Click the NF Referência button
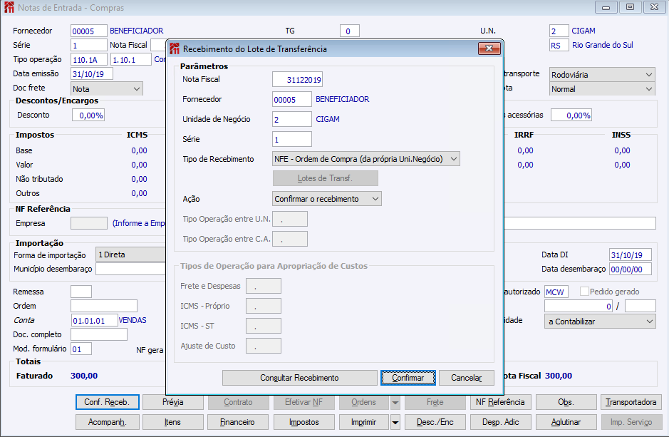669x437 pixels. [x=500, y=402]
